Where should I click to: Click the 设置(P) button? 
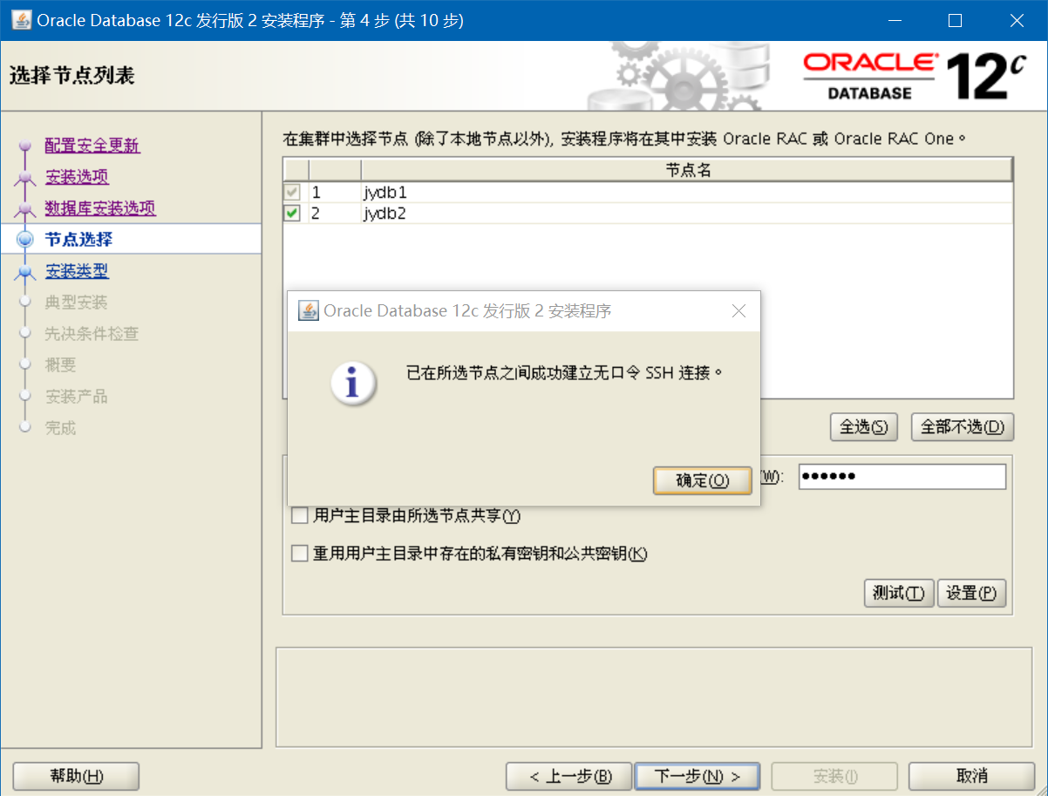971,594
